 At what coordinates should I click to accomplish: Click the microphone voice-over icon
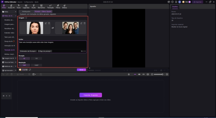point(129,74)
